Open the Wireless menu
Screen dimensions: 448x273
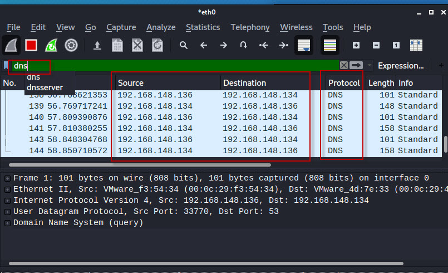(296, 27)
